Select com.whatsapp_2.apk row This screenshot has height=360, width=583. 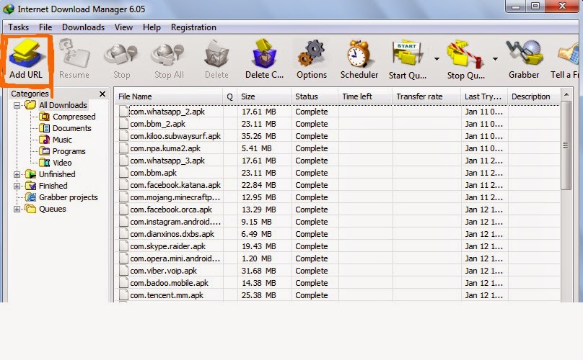(337, 112)
